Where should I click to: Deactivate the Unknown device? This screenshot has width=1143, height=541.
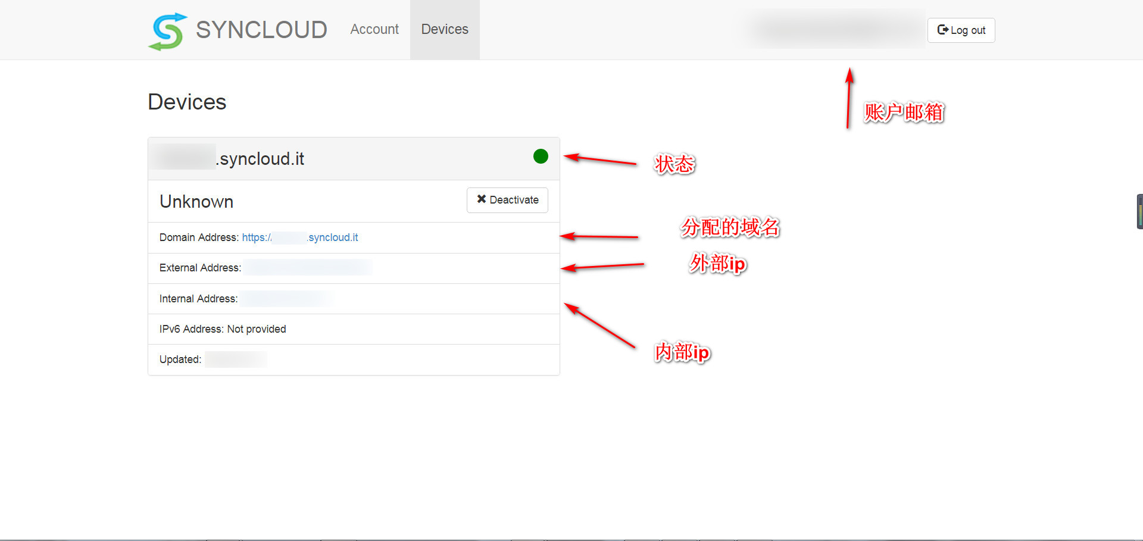[x=507, y=200]
